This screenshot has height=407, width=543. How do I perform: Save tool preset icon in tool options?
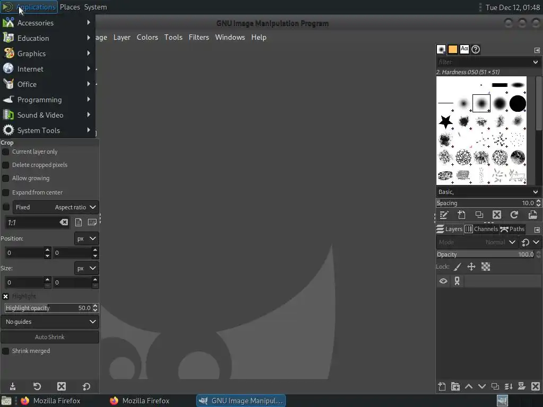point(13,386)
